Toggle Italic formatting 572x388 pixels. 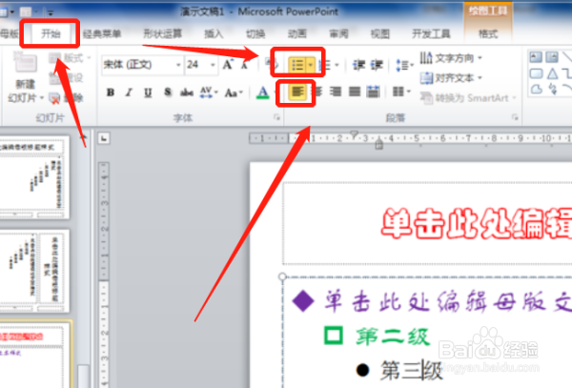pyautogui.click(x=129, y=92)
